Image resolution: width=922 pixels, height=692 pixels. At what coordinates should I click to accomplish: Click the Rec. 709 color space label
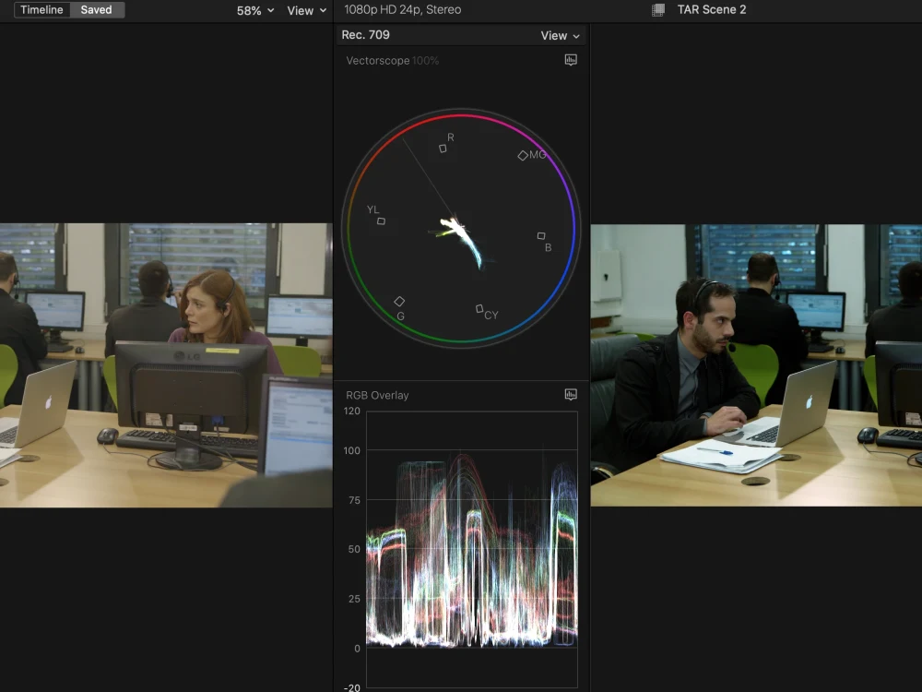tap(365, 35)
